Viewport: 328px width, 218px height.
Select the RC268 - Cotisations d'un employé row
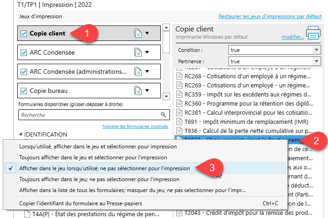248,76
